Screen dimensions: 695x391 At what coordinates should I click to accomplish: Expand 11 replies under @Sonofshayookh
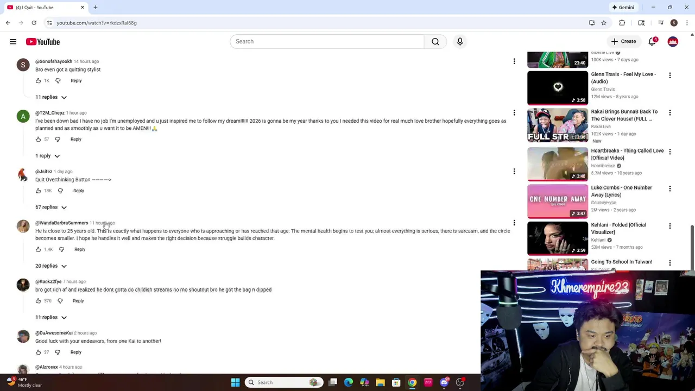pos(51,97)
